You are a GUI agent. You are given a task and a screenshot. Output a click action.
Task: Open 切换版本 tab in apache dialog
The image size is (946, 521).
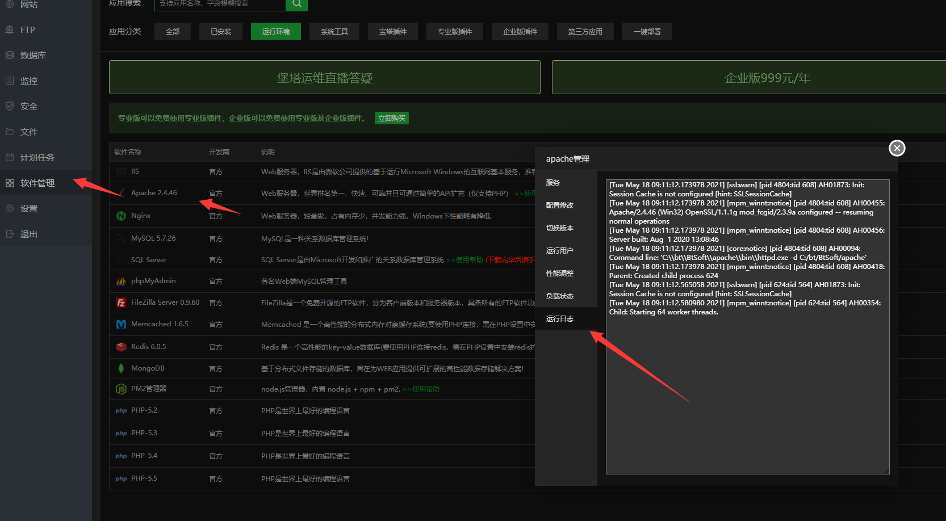coord(566,228)
